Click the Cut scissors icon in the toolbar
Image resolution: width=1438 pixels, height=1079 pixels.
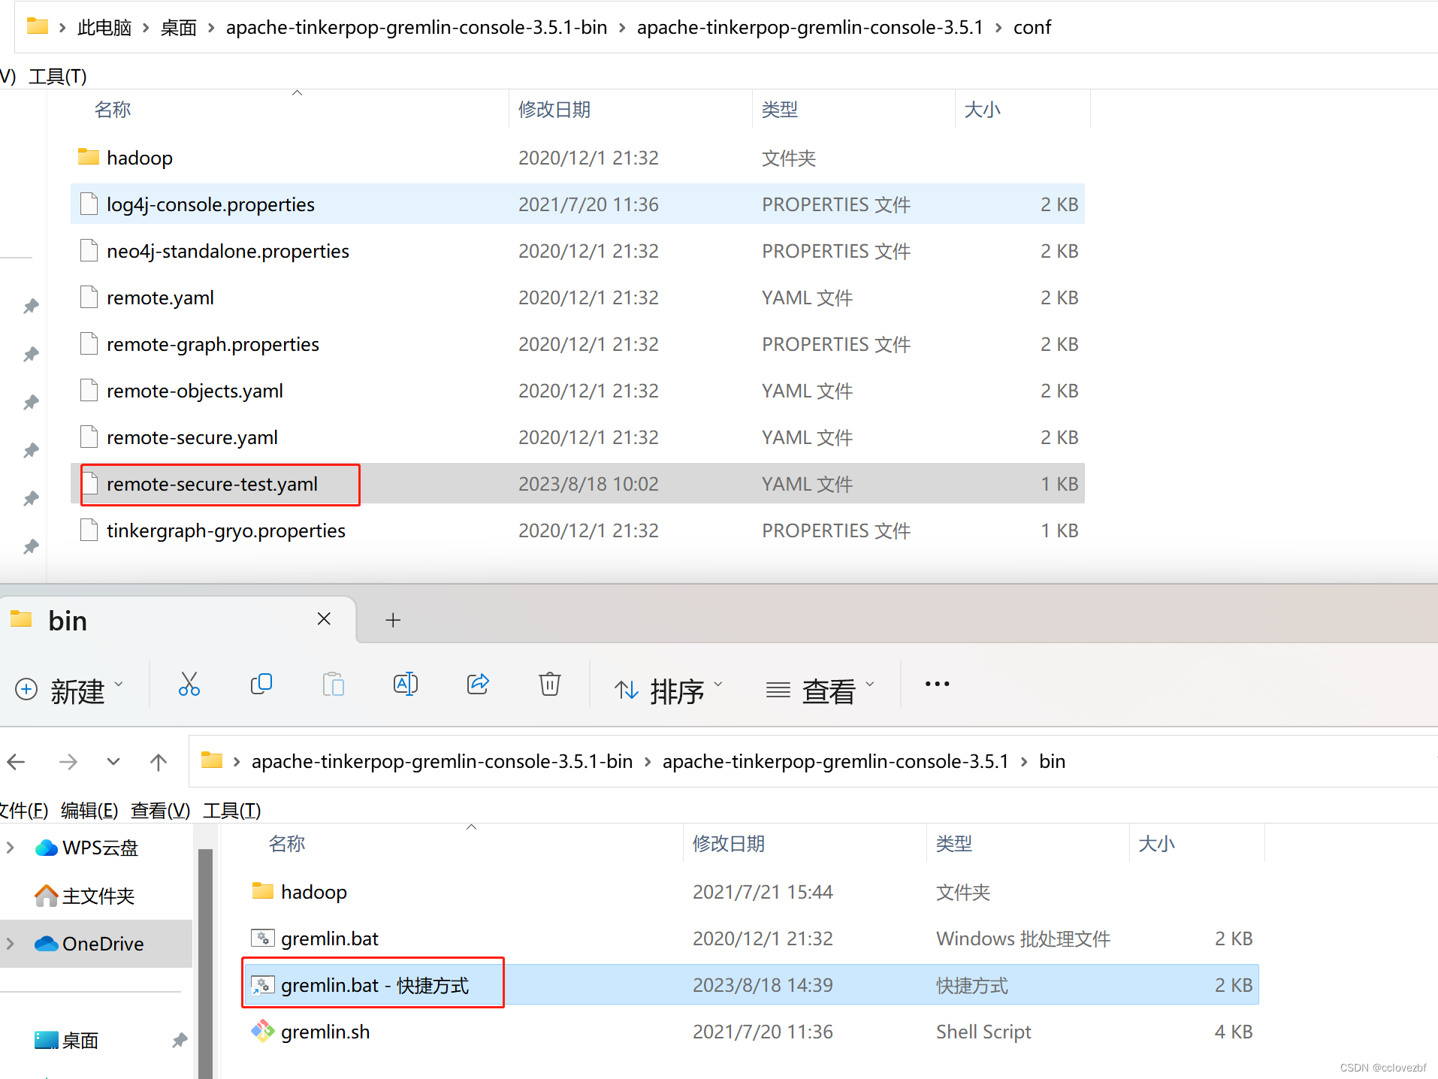189,684
